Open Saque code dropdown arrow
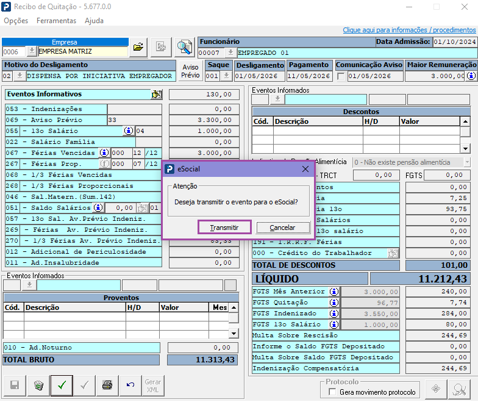 [226, 76]
